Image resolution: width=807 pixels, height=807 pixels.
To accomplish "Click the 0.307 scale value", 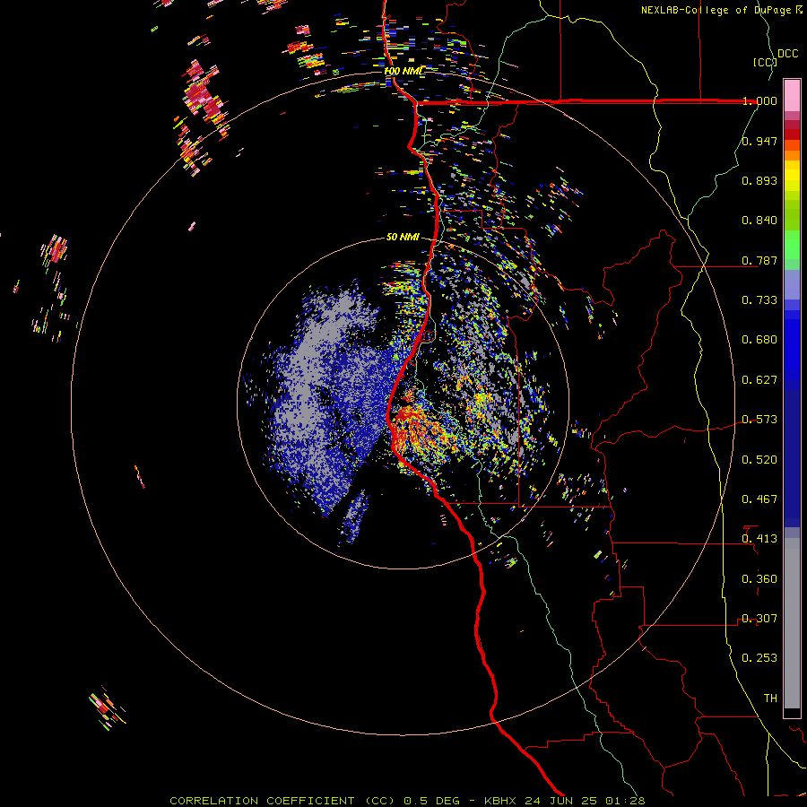I will [759, 619].
